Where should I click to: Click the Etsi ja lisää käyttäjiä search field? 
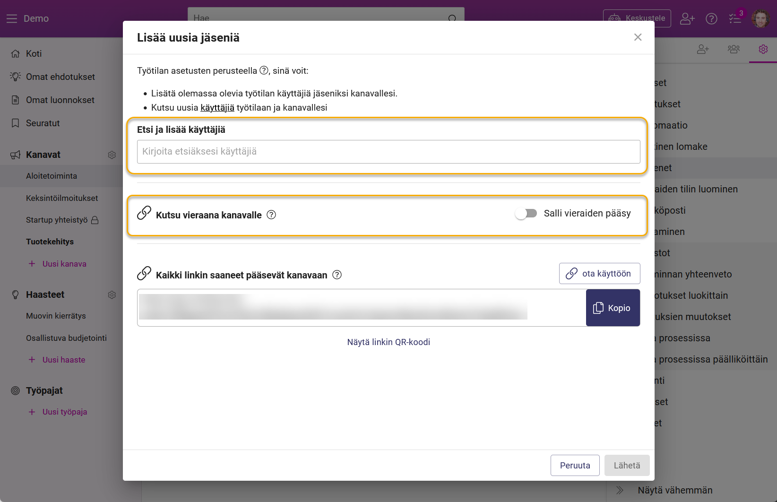point(388,152)
